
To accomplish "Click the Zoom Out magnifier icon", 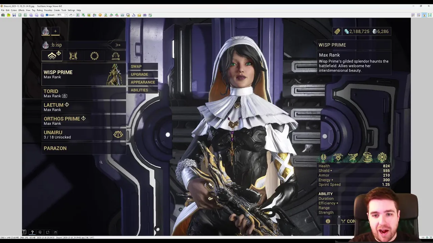I will coord(37,15).
